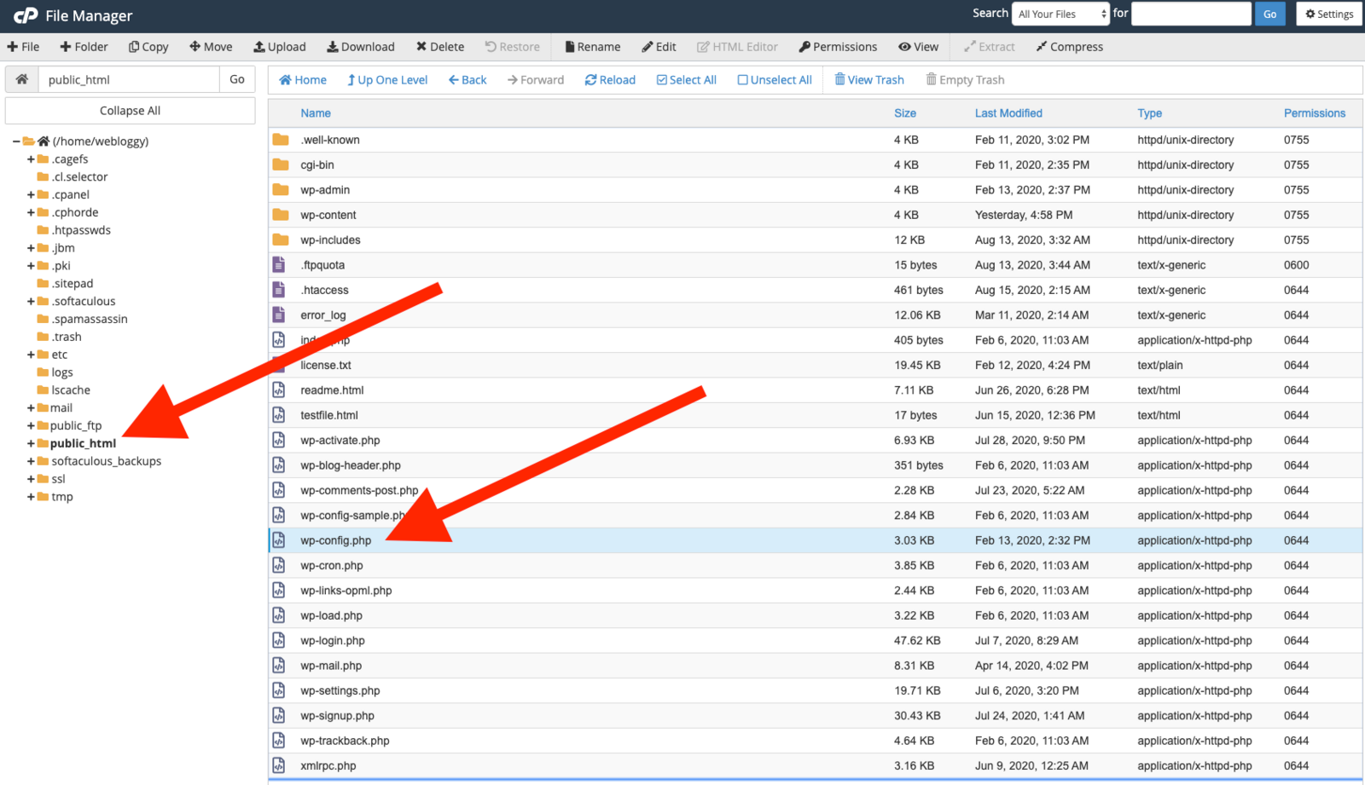Open Permissions for the selected file
The width and height of the screenshot is (1365, 785).
[x=838, y=47]
